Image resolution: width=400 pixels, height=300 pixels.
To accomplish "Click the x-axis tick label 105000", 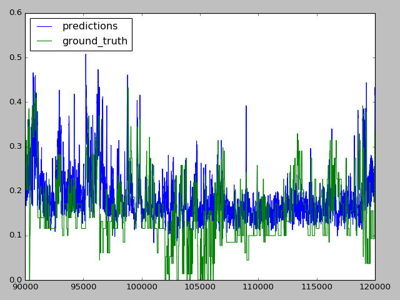I will coord(200,287).
